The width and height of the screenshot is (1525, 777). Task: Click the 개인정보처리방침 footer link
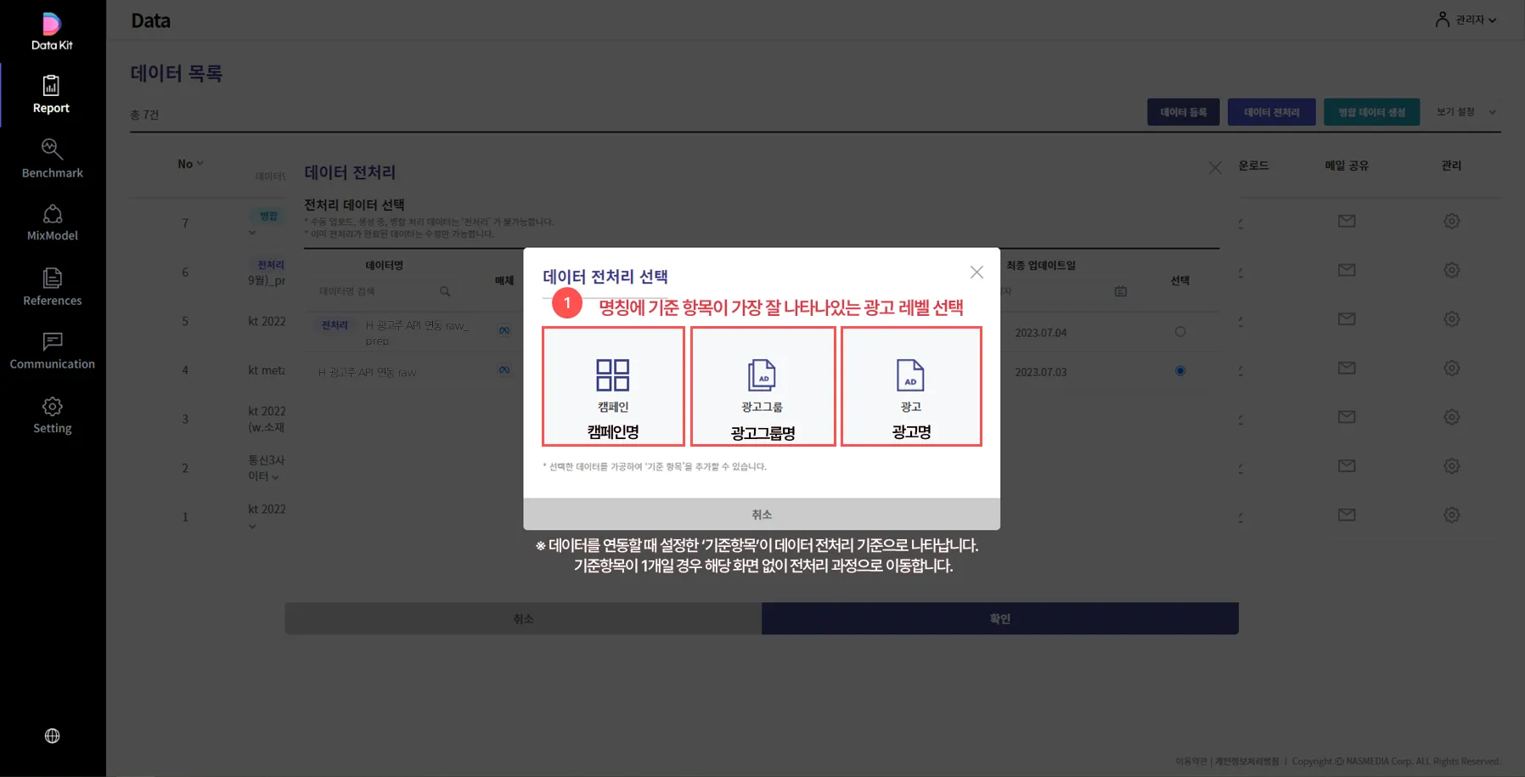click(1246, 761)
